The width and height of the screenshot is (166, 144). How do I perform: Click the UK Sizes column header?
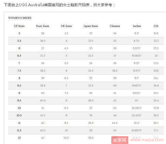(x=66, y=26)
